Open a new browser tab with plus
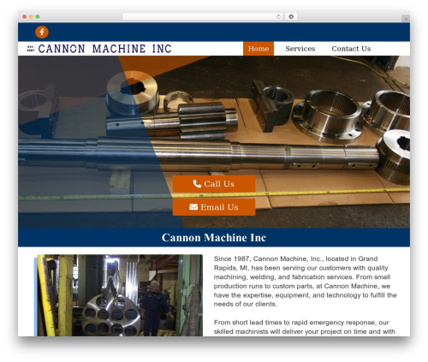Viewport: 428px width, 362px height. click(x=406, y=19)
